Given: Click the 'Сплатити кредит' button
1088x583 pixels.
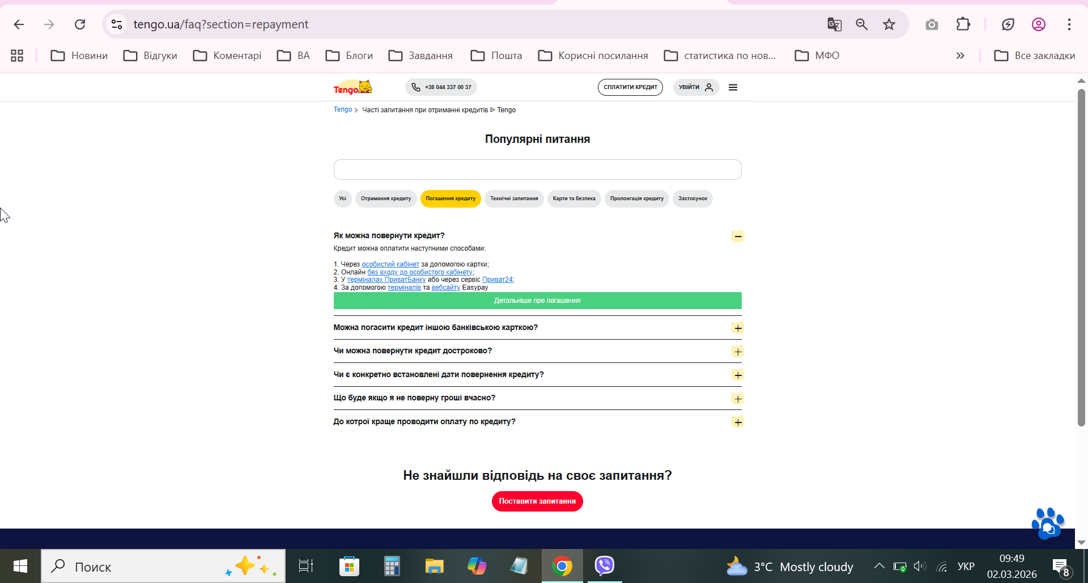Looking at the screenshot, I should point(630,87).
